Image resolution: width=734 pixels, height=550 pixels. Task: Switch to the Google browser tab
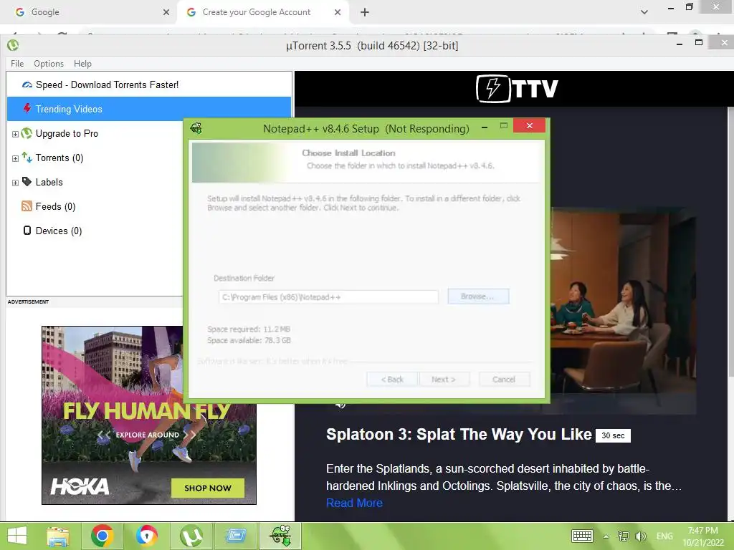pos(88,12)
